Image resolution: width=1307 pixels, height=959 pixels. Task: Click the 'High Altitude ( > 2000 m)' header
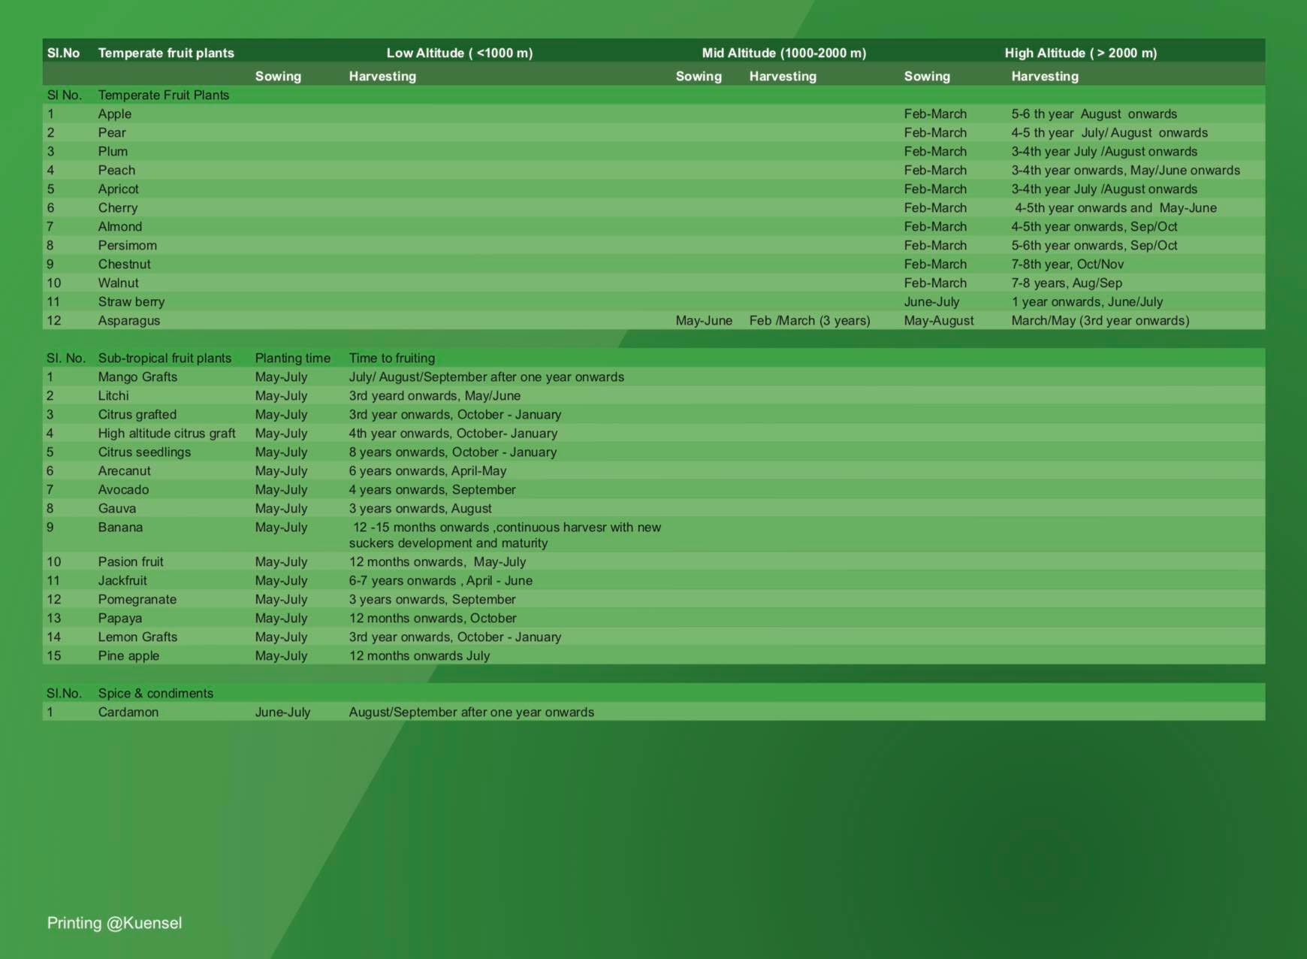[1081, 53]
